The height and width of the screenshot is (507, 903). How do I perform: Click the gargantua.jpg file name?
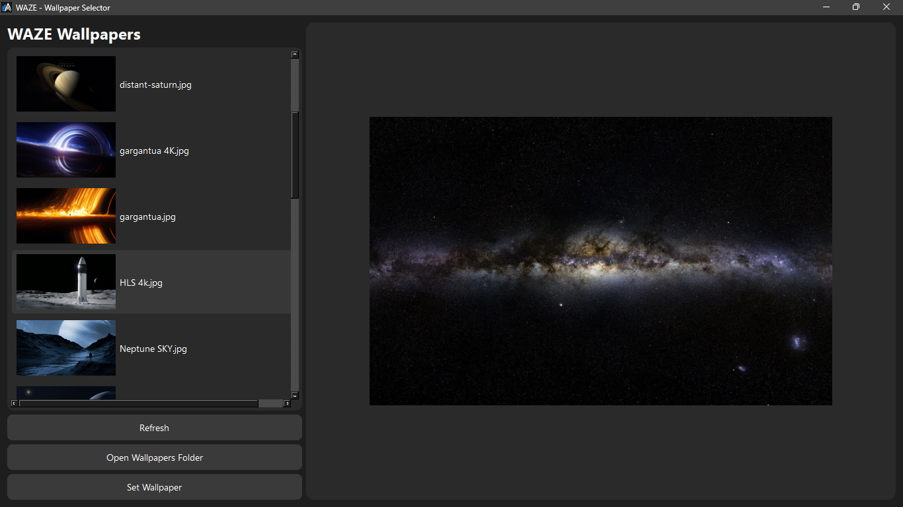[x=147, y=217]
